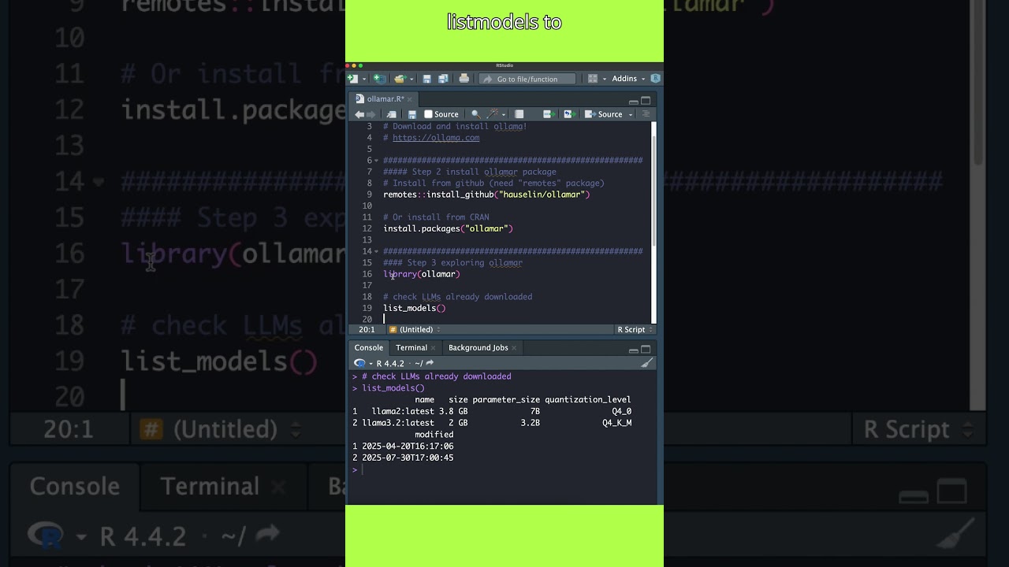Maximize the source editor pane
This screenshot has width=1009, height=567.
click(x=646, y=101)
